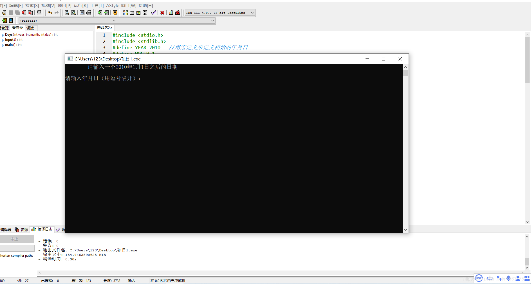
Task: Maximize the 项目1.exe console window
Action: point(383,59)
